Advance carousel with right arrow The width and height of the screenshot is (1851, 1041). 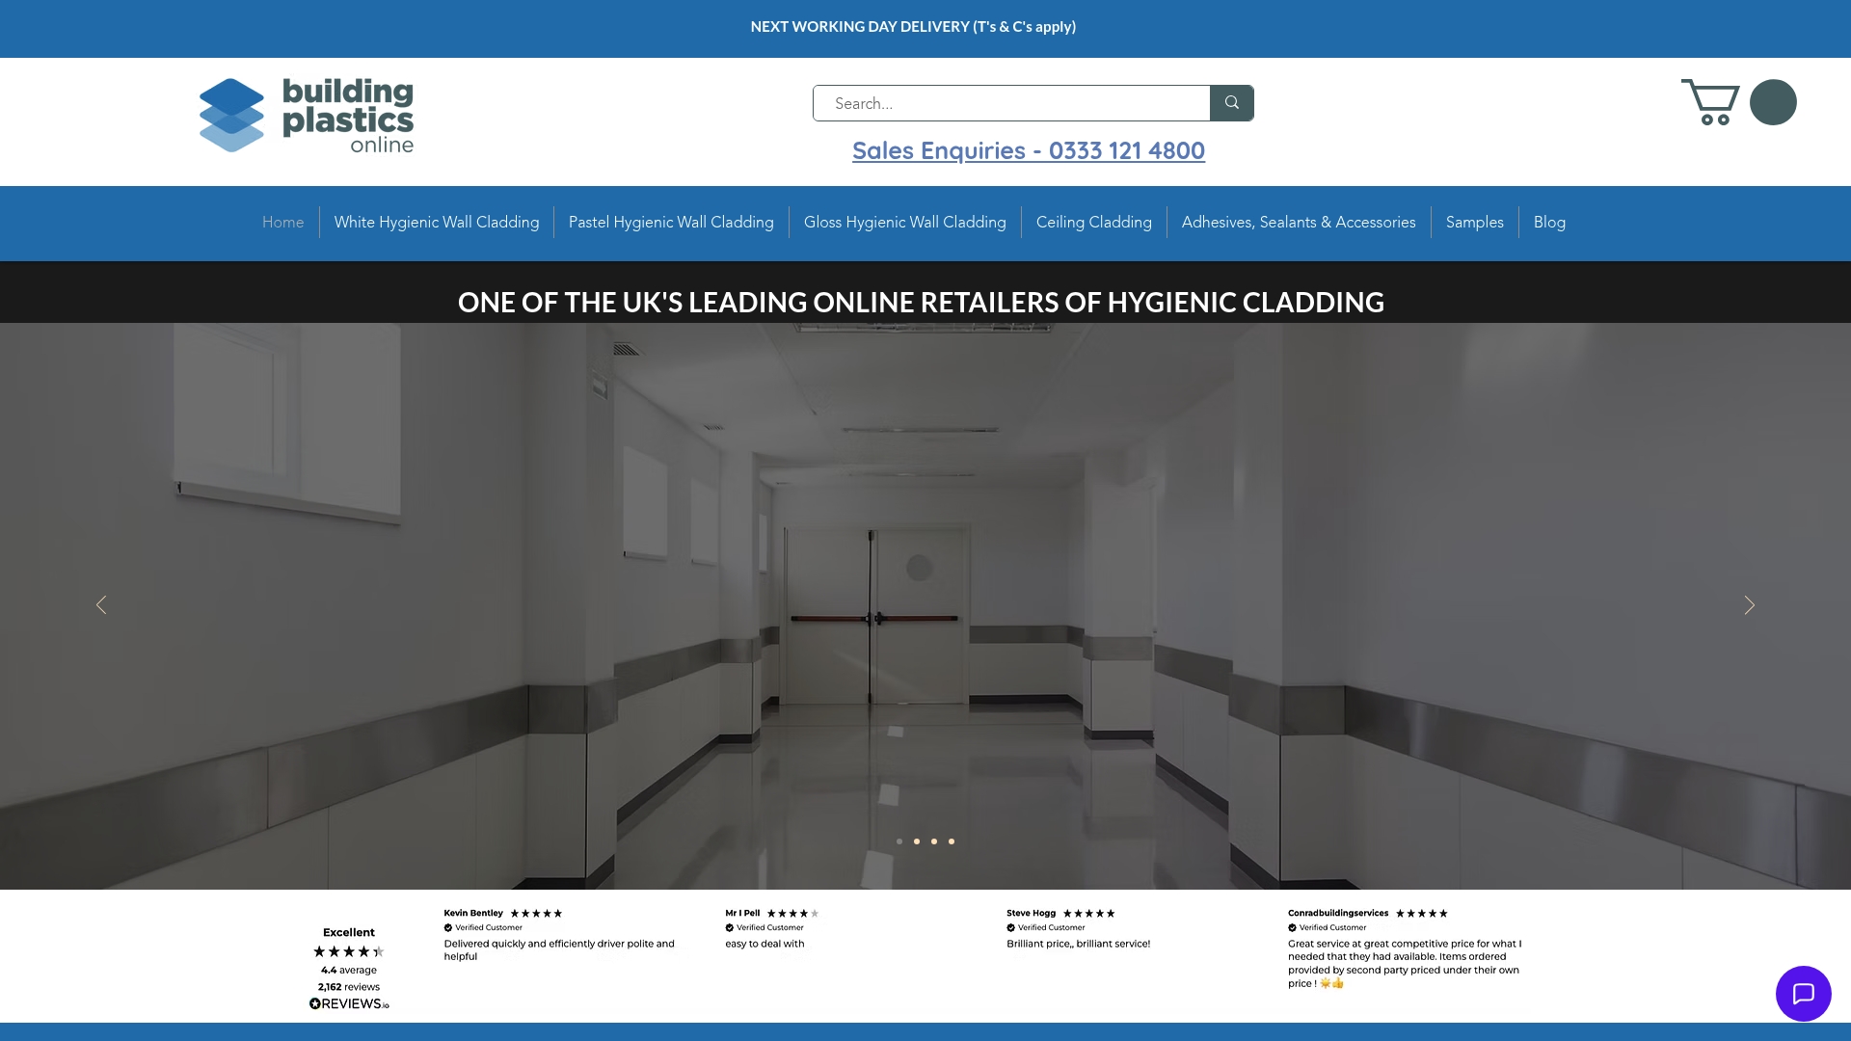[1749, 605]
